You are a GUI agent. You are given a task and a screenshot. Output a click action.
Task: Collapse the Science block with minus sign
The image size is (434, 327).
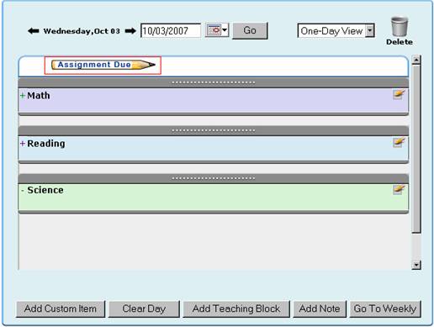(x=23, y=190)
